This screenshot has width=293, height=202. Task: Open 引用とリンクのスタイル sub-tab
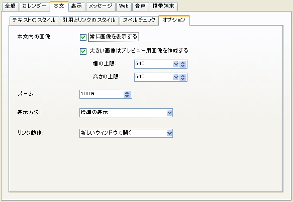(x=89, y=21)
